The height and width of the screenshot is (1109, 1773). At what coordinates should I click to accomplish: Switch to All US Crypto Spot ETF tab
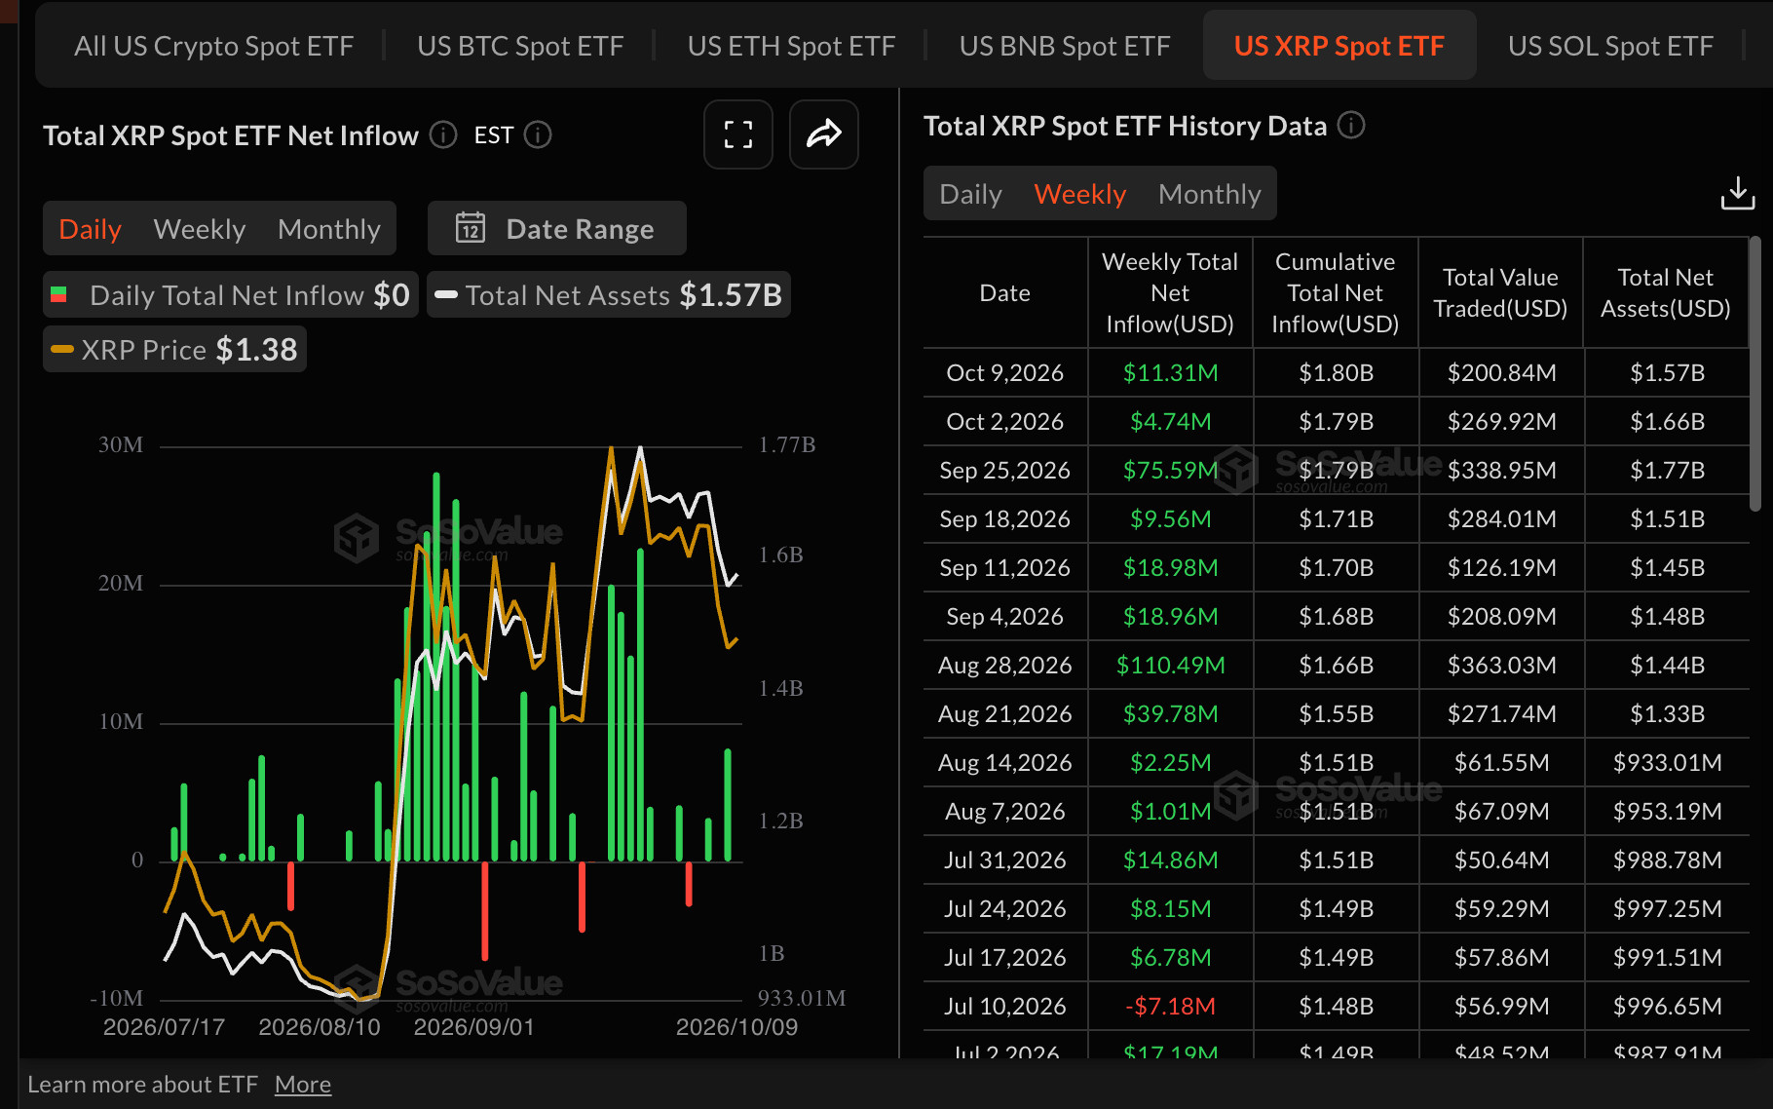click(x=213, y=46)
